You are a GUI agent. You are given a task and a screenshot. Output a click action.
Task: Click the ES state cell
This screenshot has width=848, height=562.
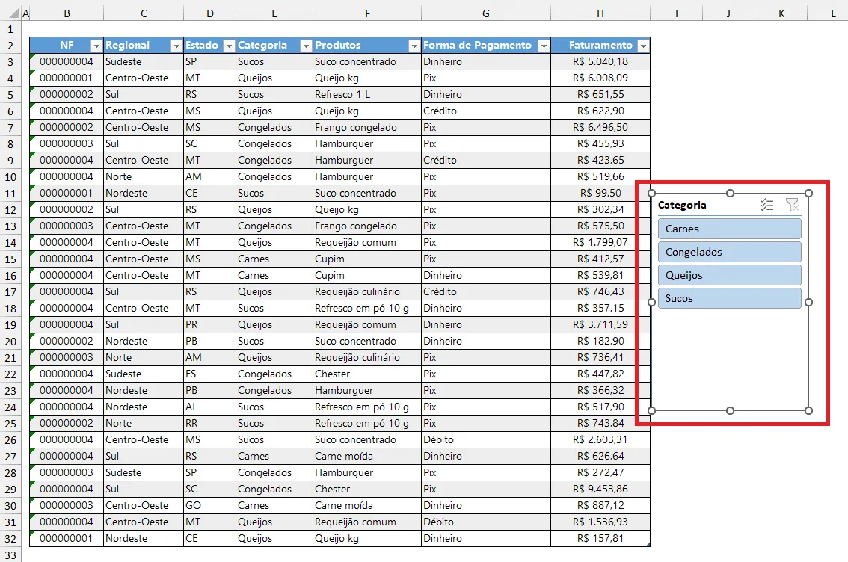pyautogui.click(x=210, y=374)
